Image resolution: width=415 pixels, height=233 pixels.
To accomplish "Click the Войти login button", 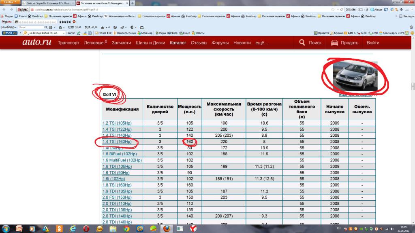I will (x=372, y=43).
